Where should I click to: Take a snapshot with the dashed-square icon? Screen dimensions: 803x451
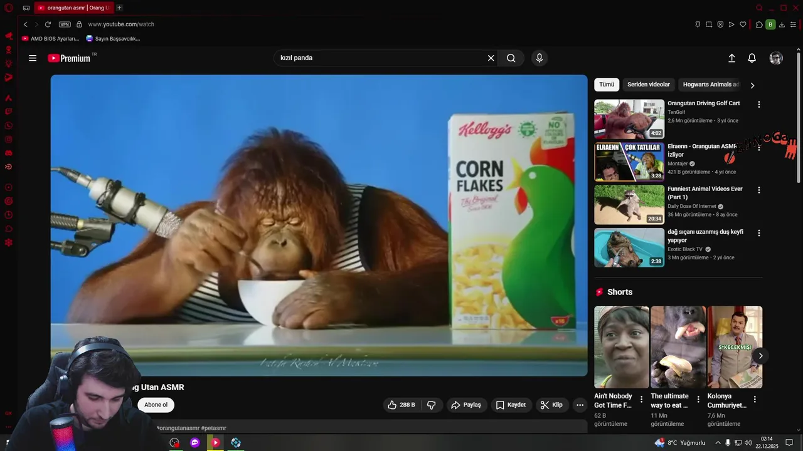coord(709,24)
